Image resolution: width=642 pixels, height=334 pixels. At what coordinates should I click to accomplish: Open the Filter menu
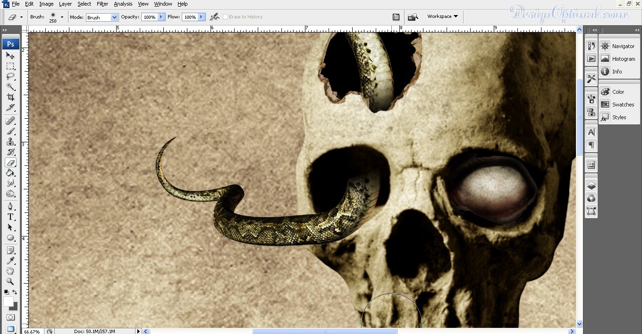pos(102,4)
